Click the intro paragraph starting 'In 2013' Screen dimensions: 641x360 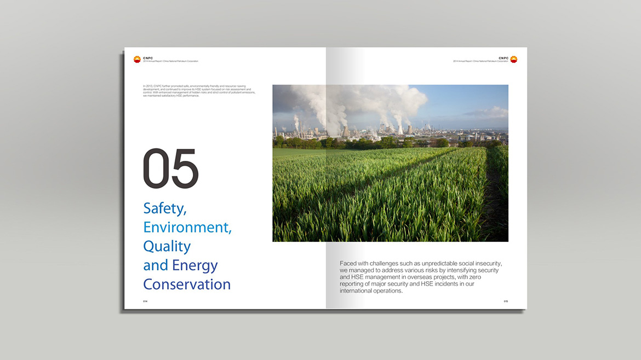point(198,91)
